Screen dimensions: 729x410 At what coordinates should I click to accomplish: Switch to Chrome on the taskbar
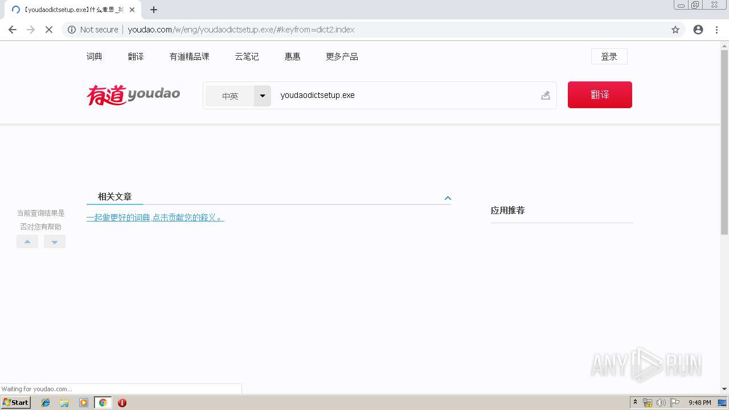103,403
